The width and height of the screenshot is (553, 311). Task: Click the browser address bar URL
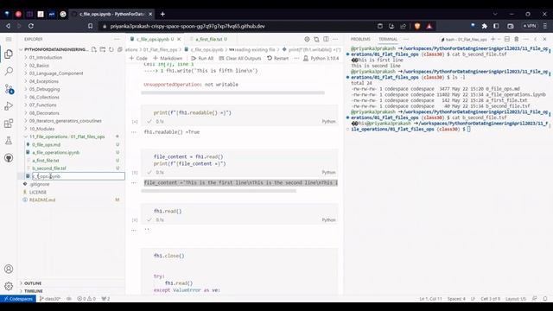tap(188, 26)
